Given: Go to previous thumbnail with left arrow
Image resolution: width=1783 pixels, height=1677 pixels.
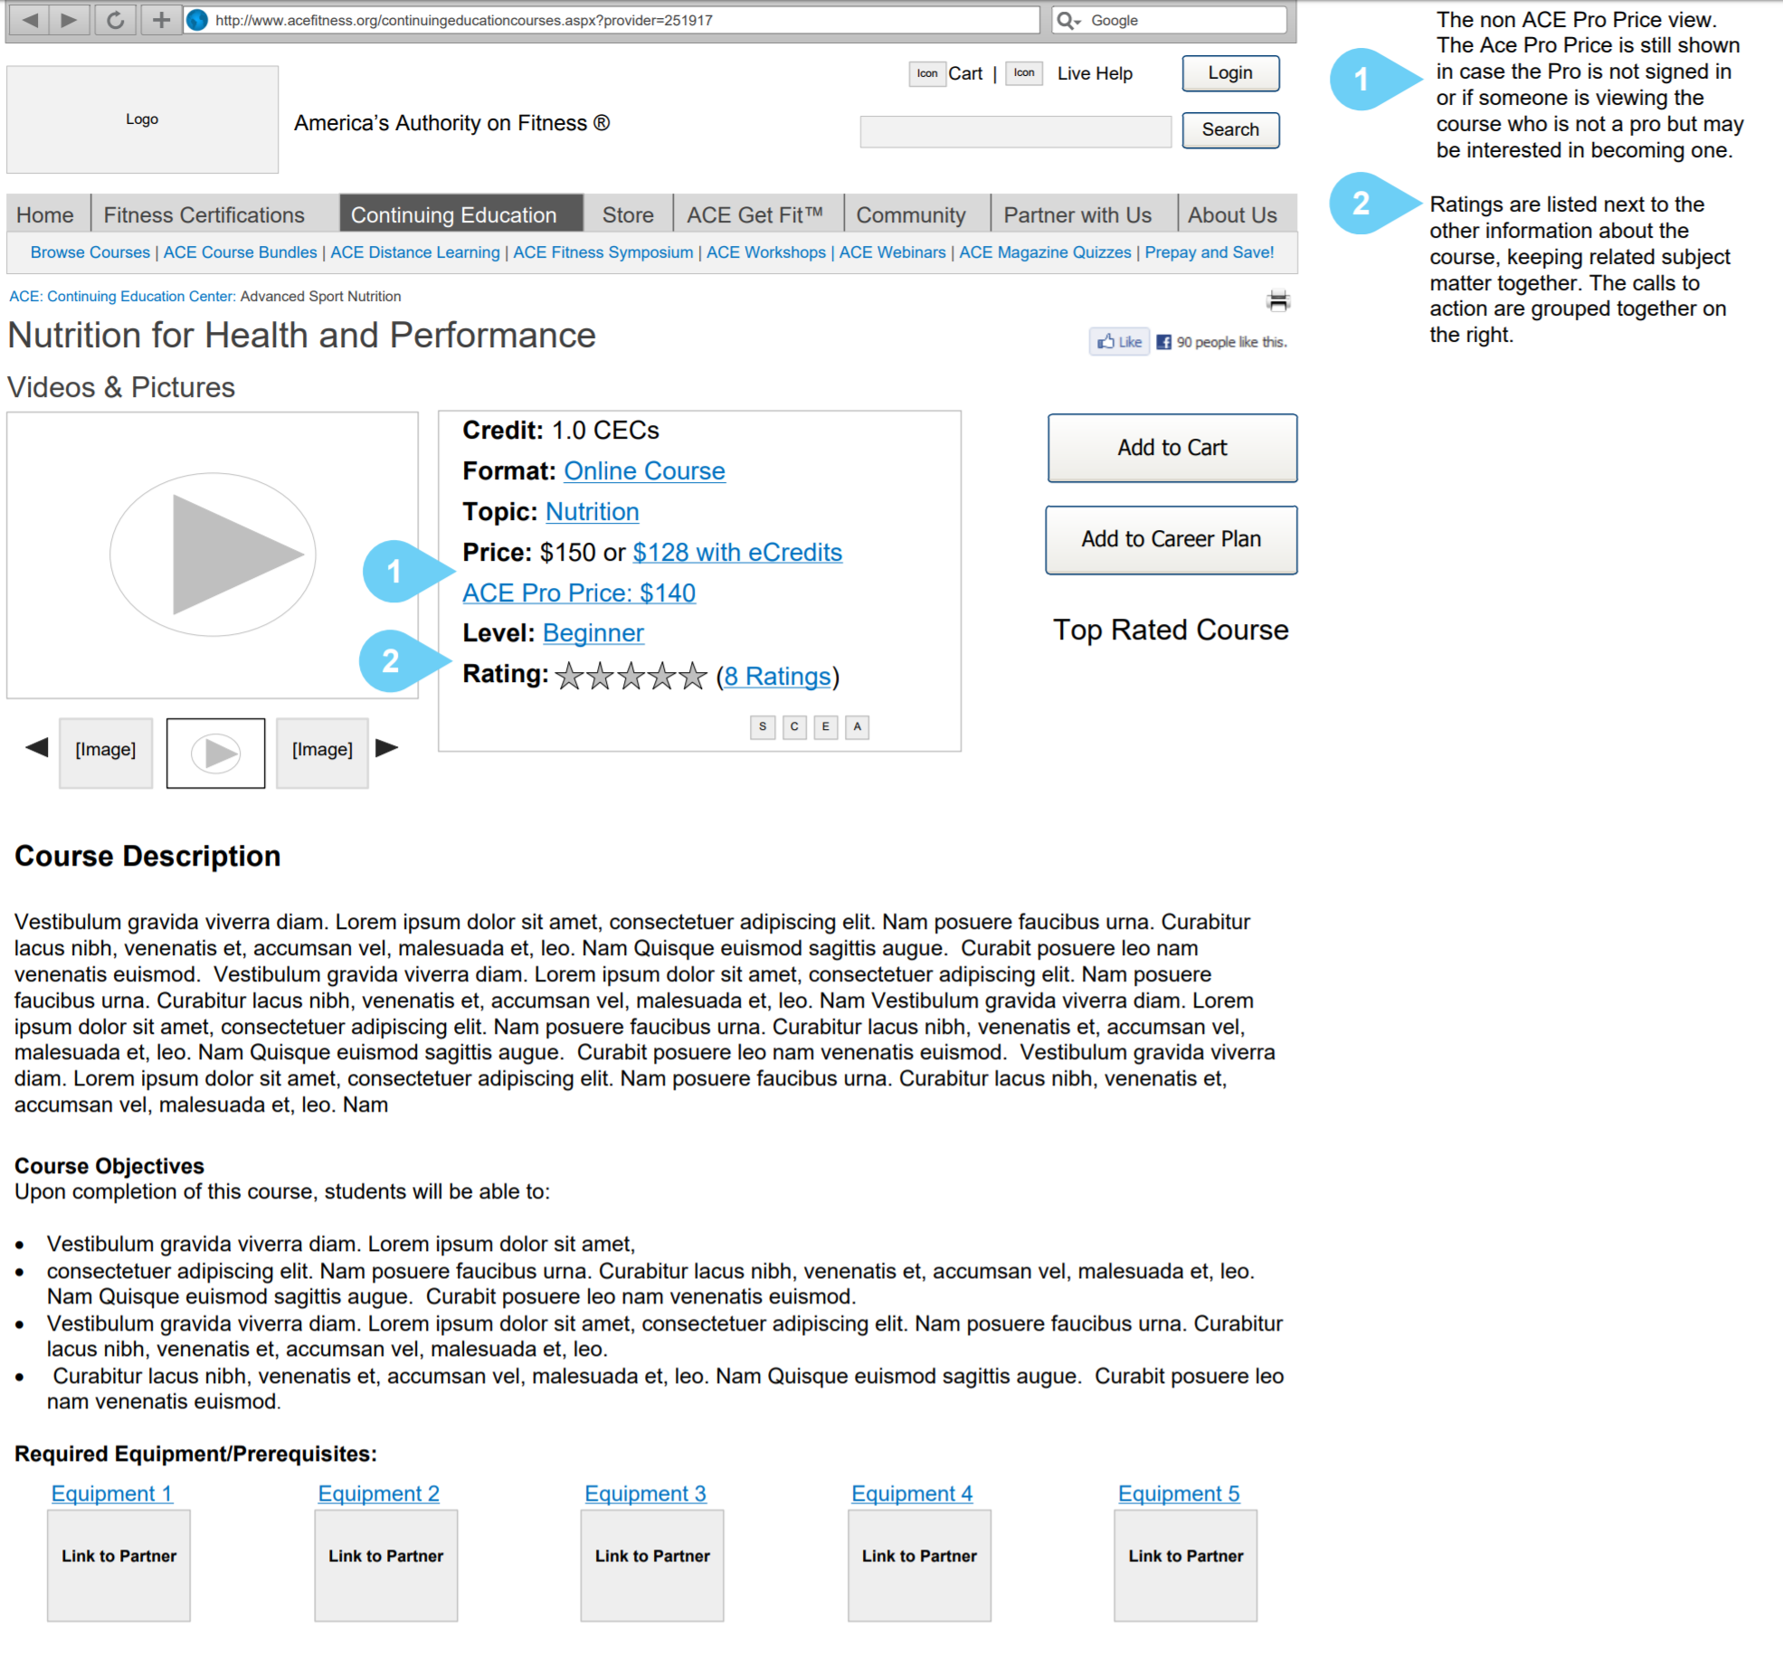Looking at the screenshot, I should coord(37,748).
